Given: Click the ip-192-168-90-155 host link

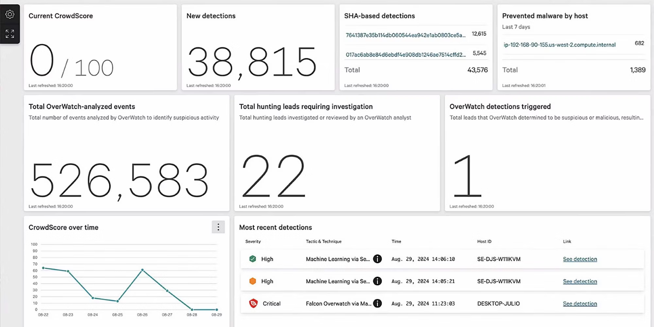Looking at the screenshot, I should click(x=559, y=45).
